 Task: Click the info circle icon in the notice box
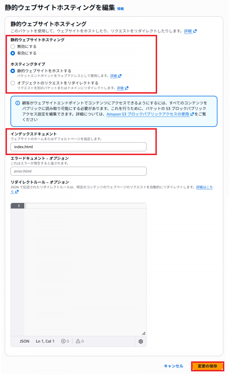pyautogui.click(x=18, y=103)
